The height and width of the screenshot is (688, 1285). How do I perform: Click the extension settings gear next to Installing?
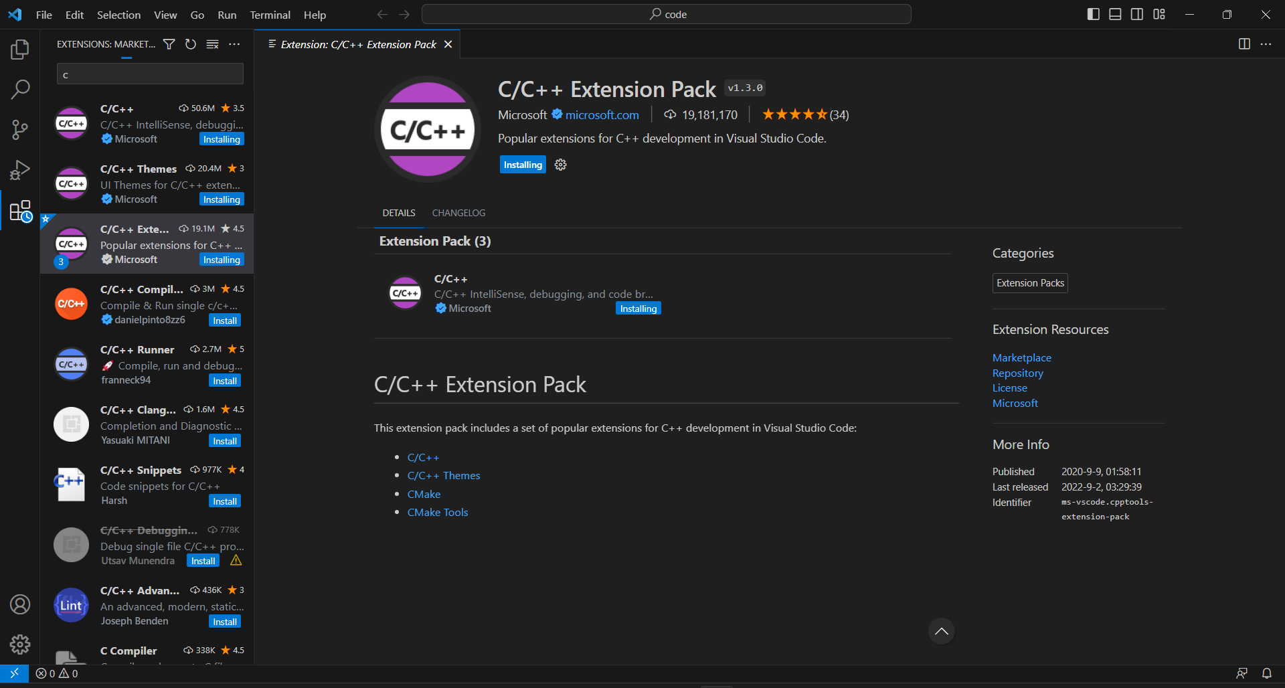(561, 165)
